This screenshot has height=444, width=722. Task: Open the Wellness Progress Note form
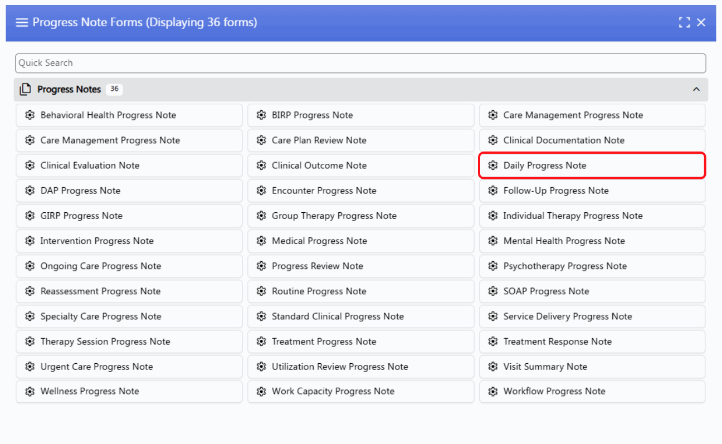pyautogui.click(x=129, y=392)
